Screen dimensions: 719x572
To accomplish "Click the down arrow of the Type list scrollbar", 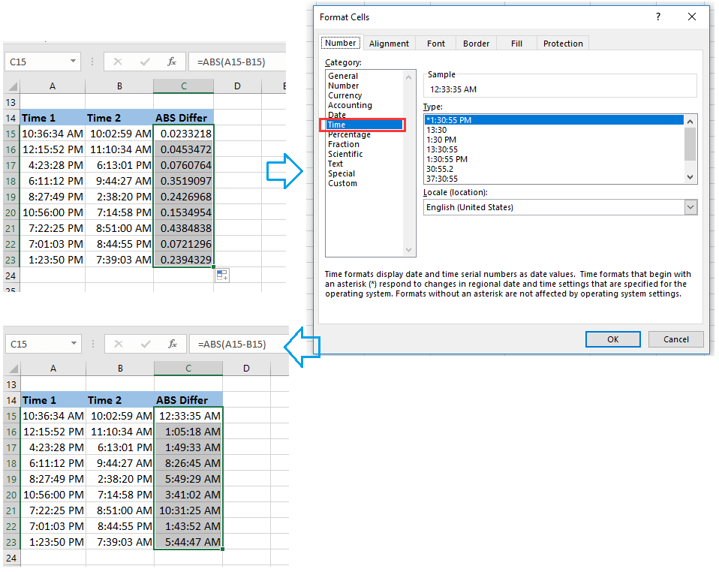I will pyautogui.click(x=690, y=177).
